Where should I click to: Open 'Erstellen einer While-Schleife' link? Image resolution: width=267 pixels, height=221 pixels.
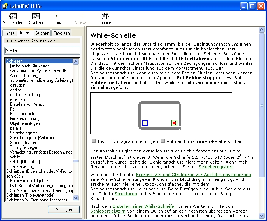pos(143,206)
